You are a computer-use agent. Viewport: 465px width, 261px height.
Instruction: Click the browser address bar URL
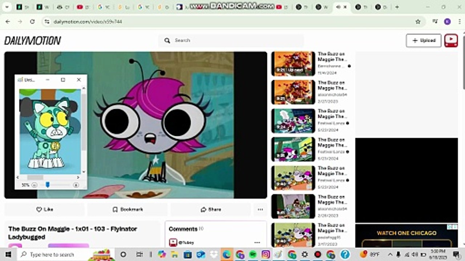pos(88,22)
